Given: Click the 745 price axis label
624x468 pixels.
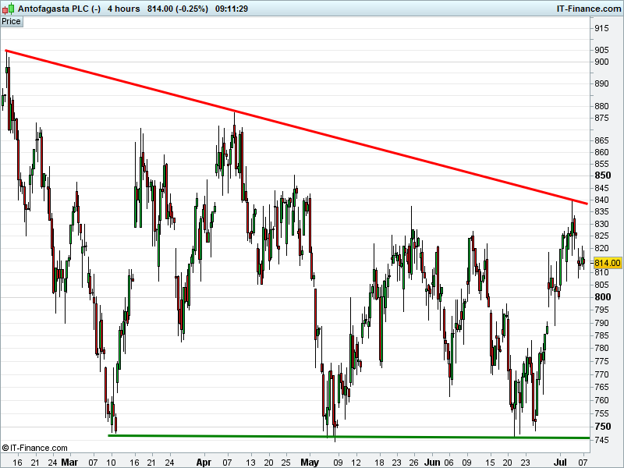Looking at the screenshot, I should tap(601, 440).
